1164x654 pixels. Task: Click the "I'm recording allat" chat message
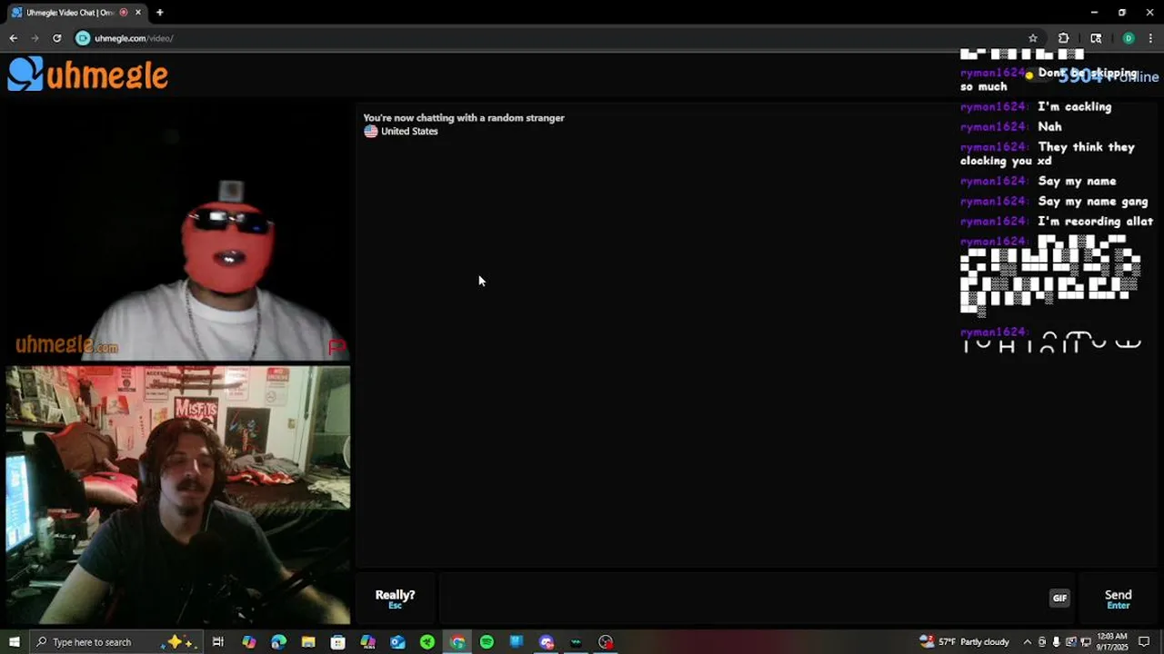click(x=1095, y=222)
